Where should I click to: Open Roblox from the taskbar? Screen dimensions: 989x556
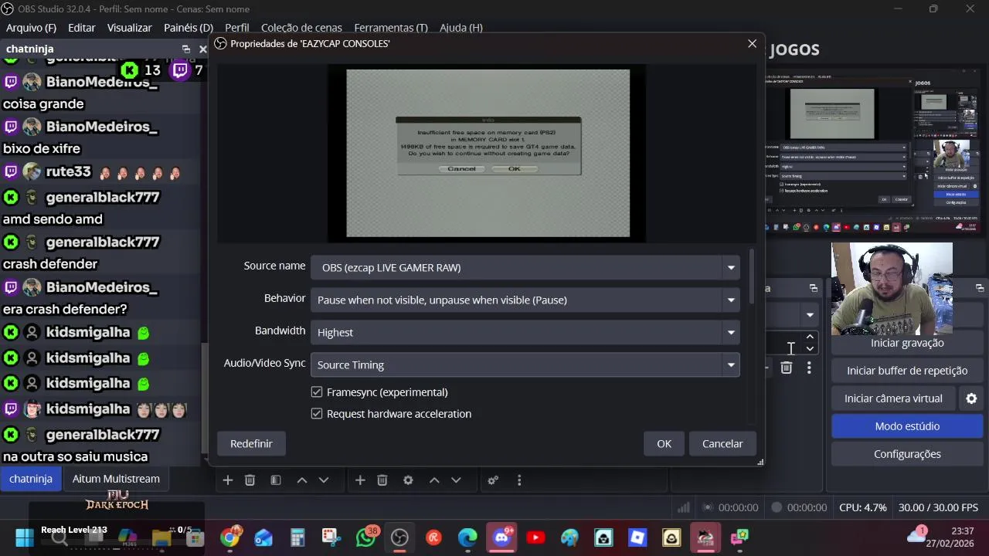pos(637,537)
